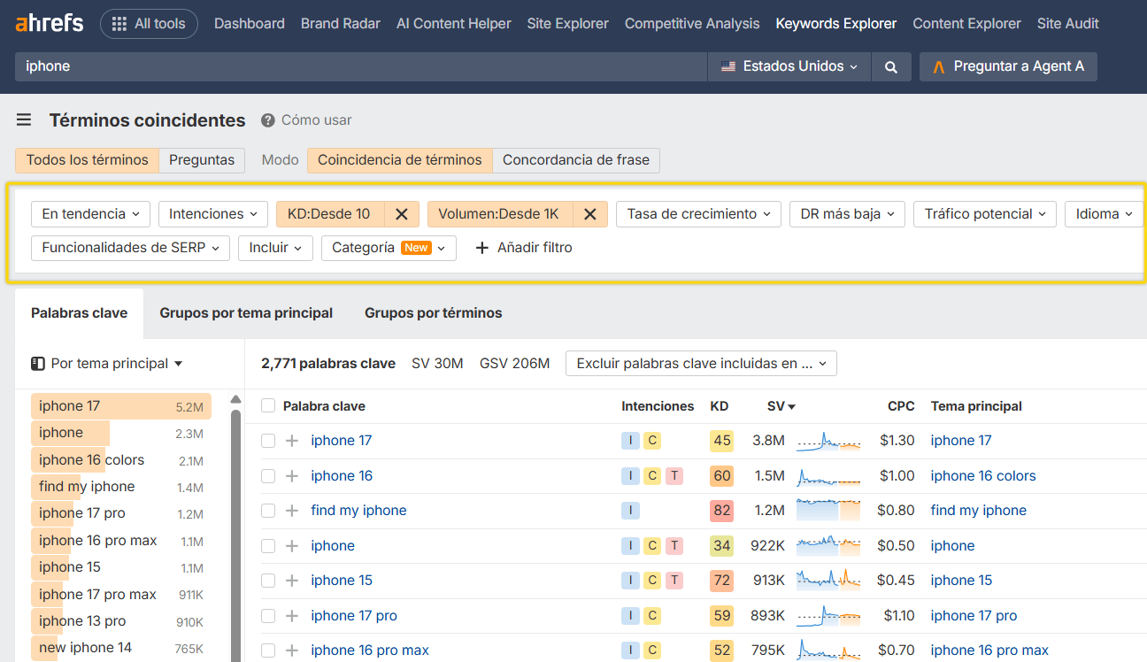Open the Categoría New filter dropdown
Viewport: 1147px width, 662px height.
389,248
